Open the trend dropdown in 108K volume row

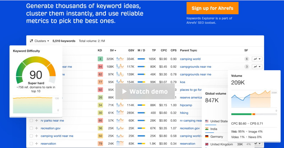coord(257,67)
